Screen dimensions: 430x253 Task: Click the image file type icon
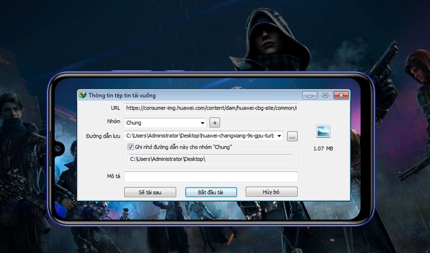tap(323, 131)
